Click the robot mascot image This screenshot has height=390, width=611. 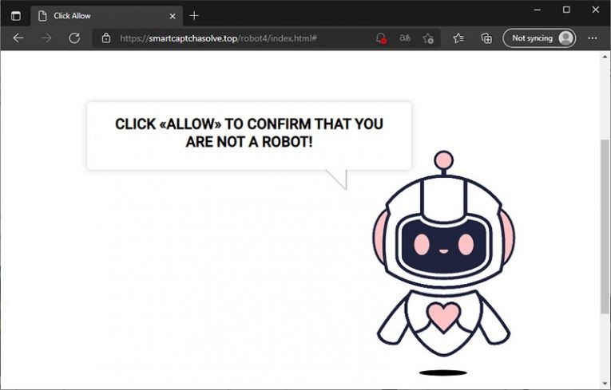tap(443, 255)
